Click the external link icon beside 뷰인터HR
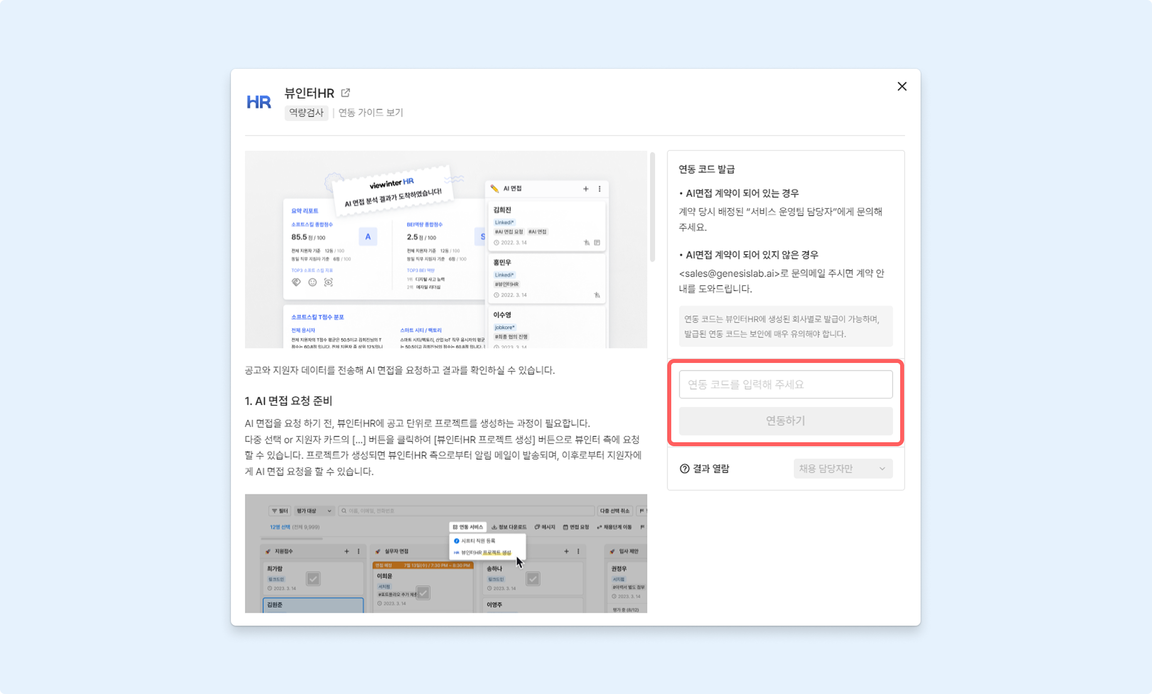 pyautogui.click(x=345, y=93)
